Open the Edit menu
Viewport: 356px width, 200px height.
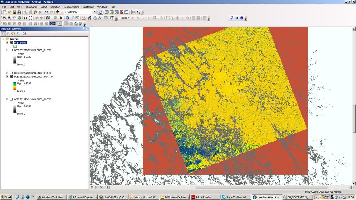[11, 7]
